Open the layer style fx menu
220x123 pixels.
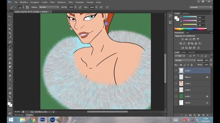pos(186,115)
